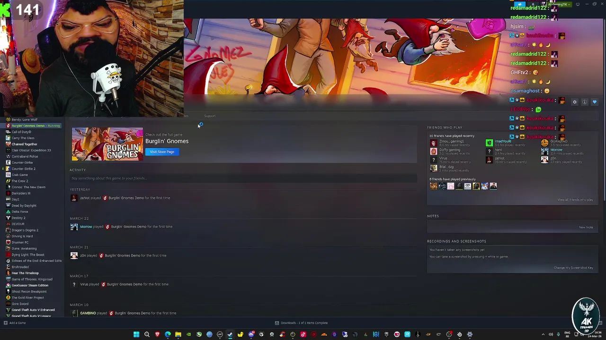
Task: Type in the activity say something field
Action: coord(243,178)
